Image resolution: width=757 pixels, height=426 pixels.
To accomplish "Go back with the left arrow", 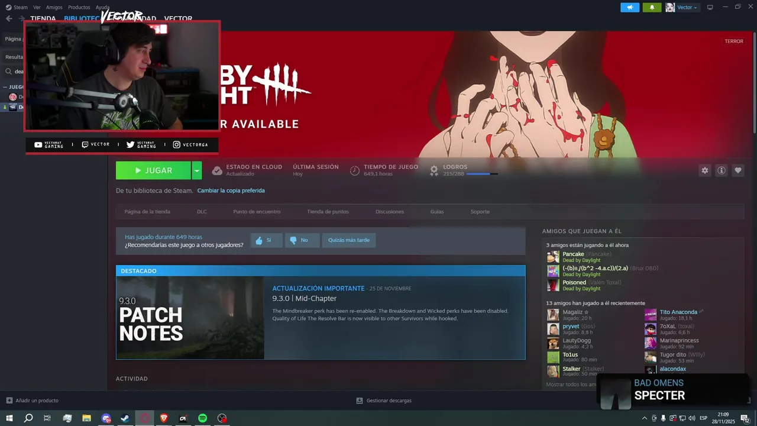I will coord(9,18).
